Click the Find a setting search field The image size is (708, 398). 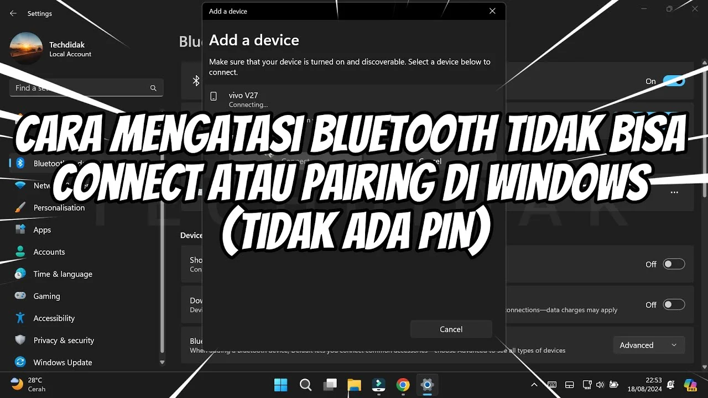(x=86, y=88)
